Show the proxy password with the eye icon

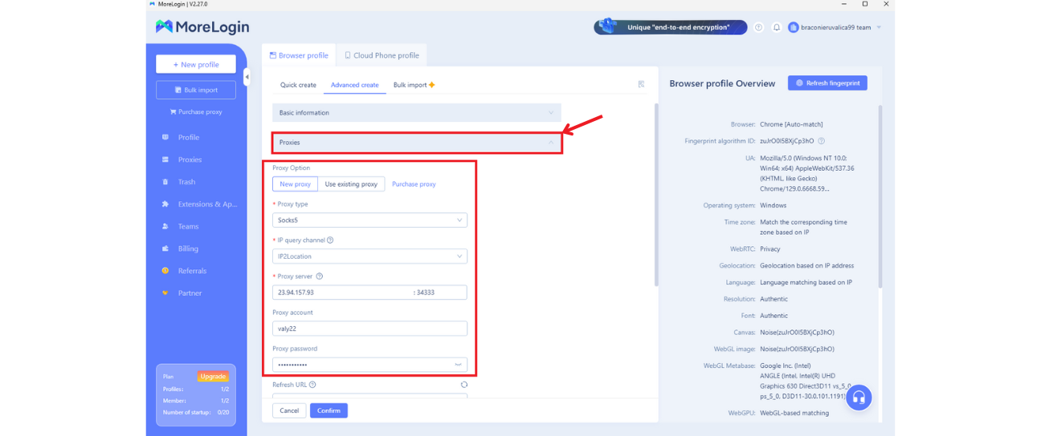click(458, 365)
